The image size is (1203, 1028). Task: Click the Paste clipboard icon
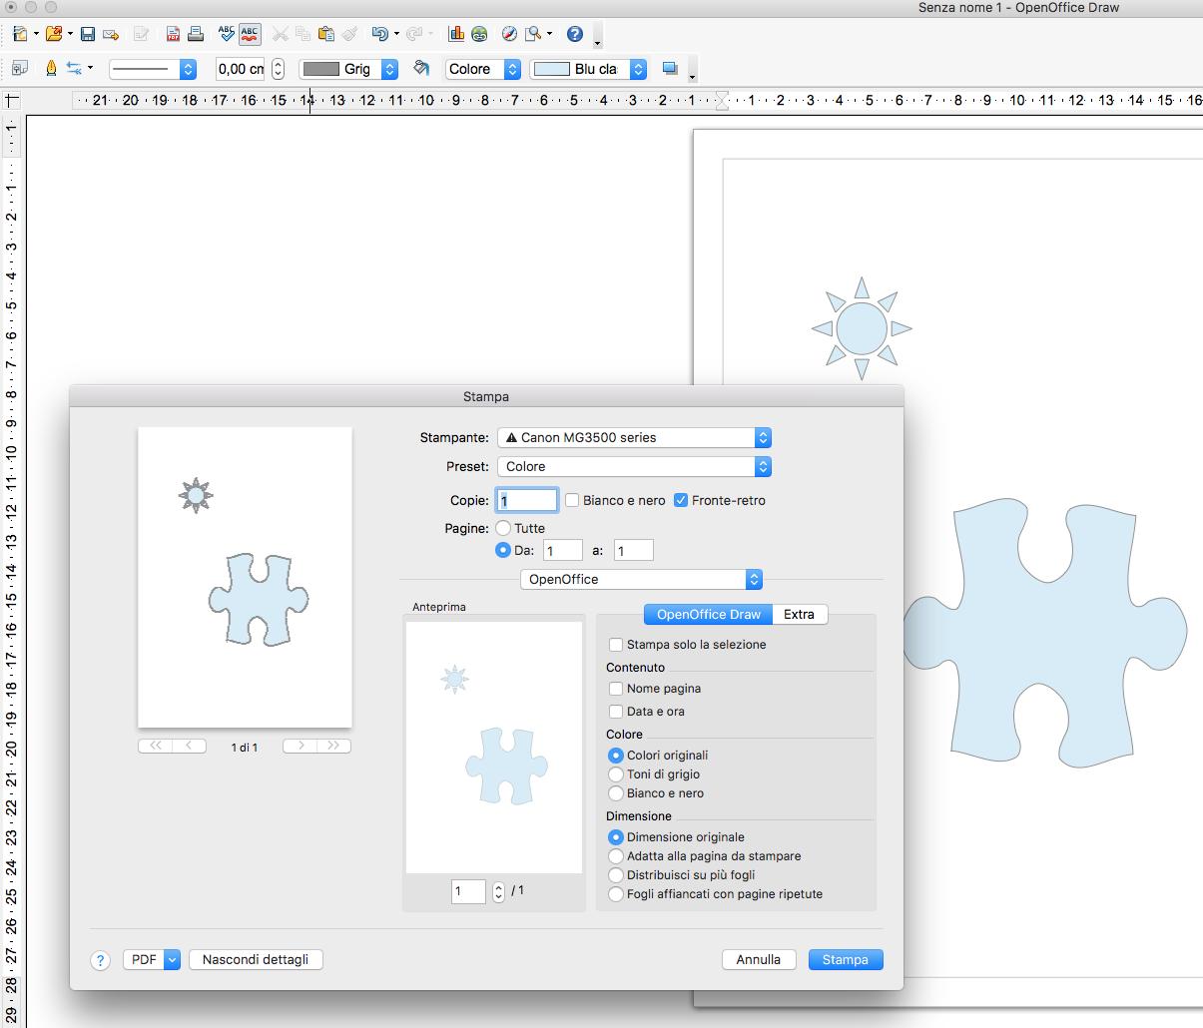(325, 34)
